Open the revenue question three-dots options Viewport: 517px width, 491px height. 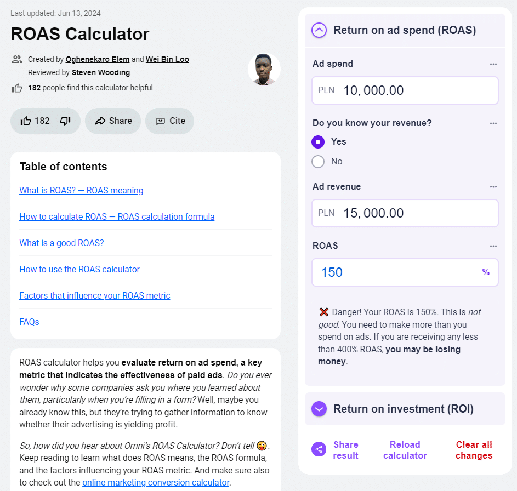[x=493, y=123]
